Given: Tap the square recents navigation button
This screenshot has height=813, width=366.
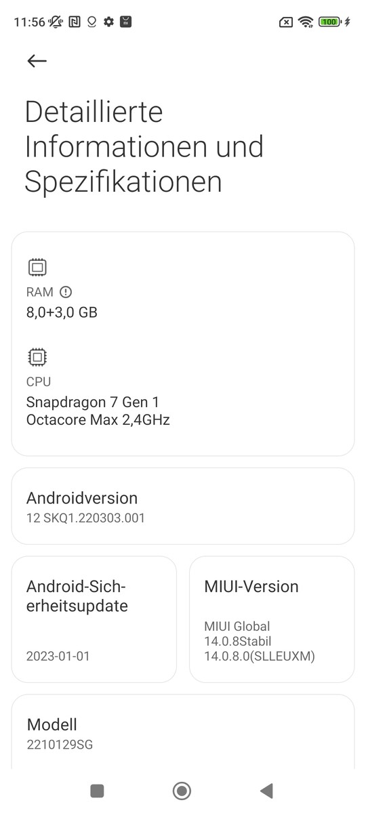Looking at the screenshot, I should [97, 791].
